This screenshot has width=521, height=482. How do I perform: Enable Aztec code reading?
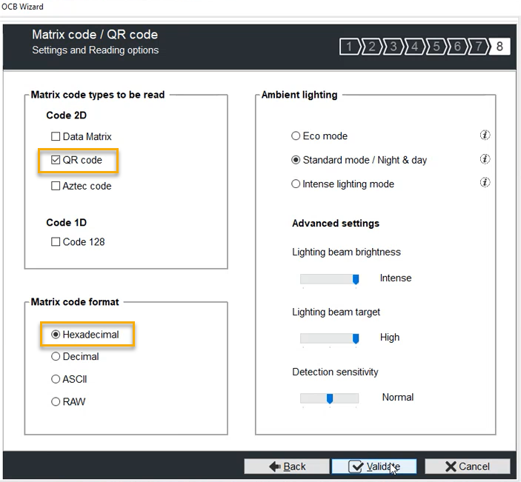[56, 186]
